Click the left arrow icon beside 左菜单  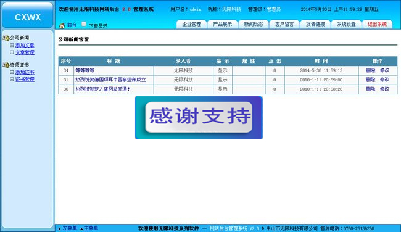[x=59, y=229]
